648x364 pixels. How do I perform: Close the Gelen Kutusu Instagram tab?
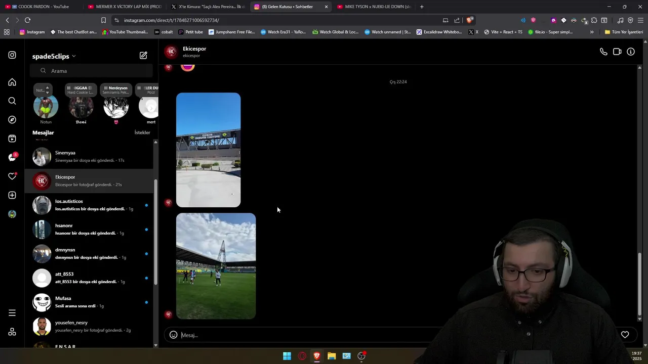pos(326,7)
